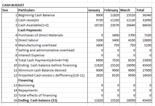155x106 pixels.
Task: Select January cash receipts value 9720
Action: click(95, 20)
